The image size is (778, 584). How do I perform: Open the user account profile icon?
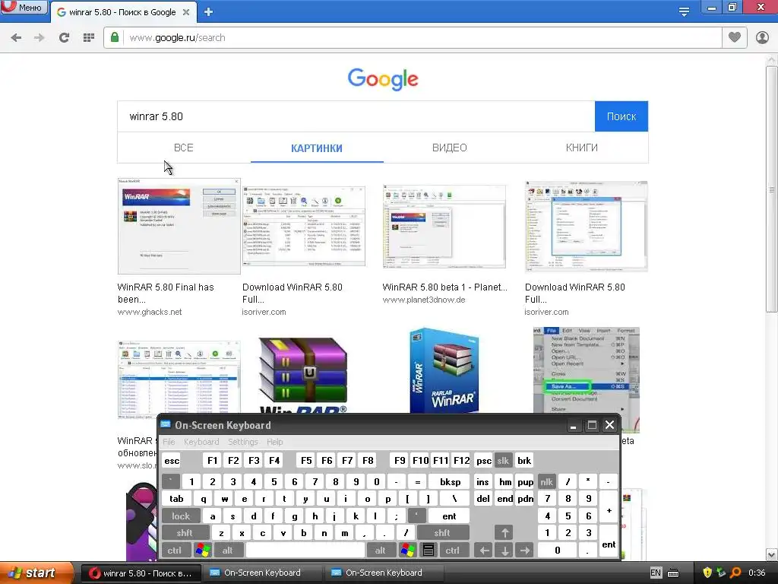(x=762, y=37)
